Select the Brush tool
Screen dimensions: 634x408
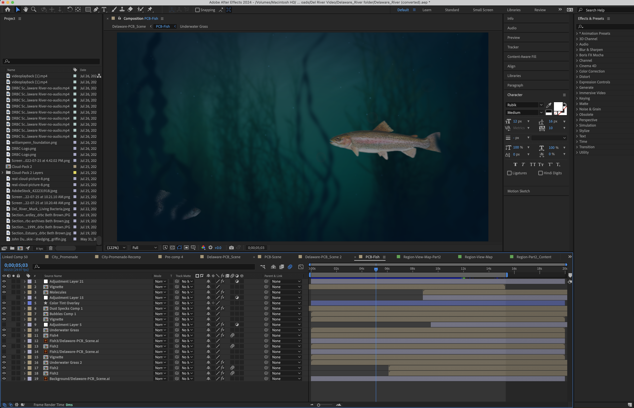coord(114,10)
